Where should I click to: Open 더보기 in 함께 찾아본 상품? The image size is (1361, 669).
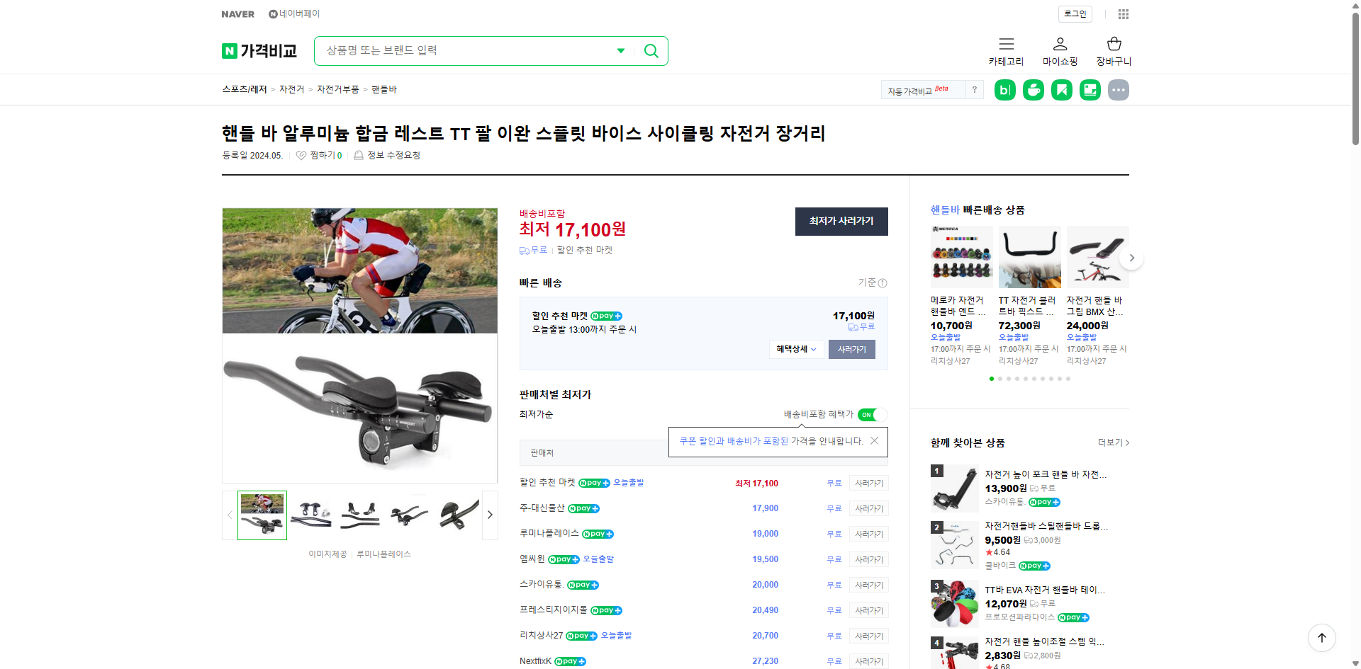(1109, 442)
